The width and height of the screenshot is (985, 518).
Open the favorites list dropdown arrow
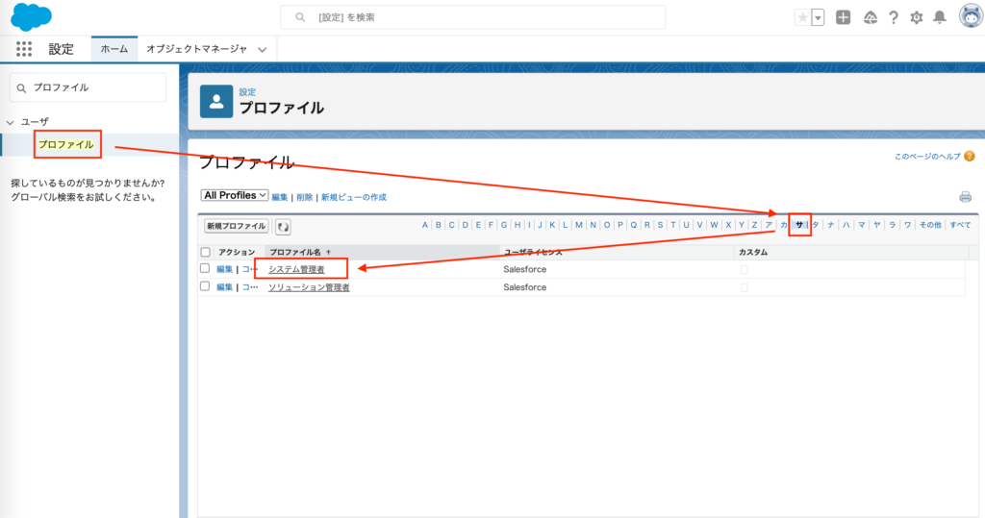tap(818, 17)
